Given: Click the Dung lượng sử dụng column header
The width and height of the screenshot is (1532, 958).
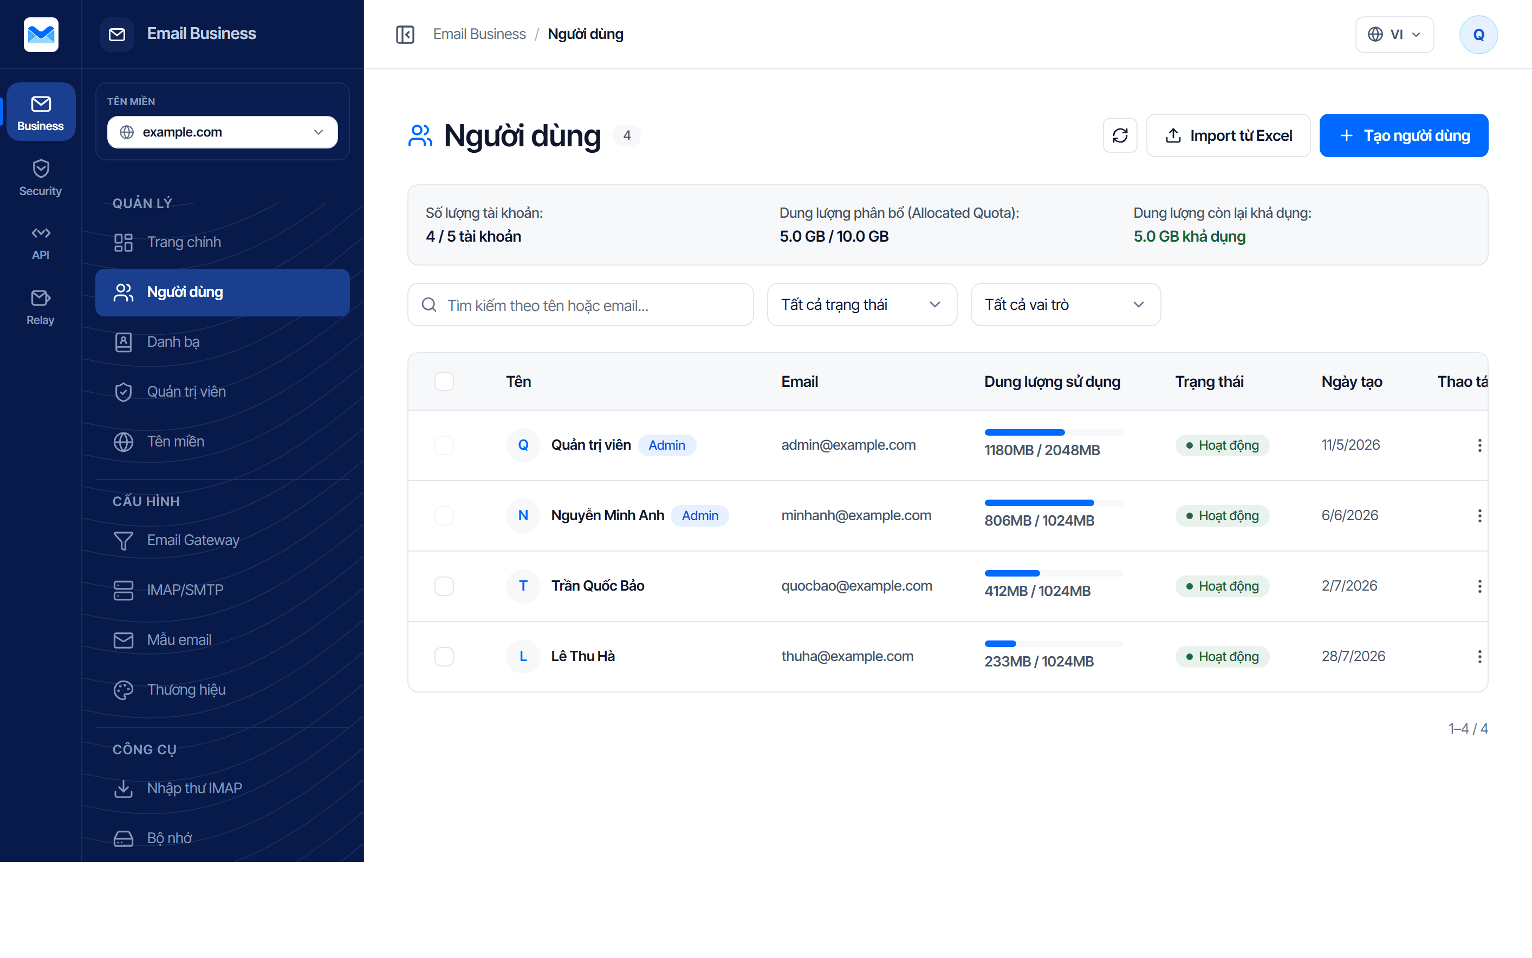Looking at the screenshot, I should (x=1052, y=381).
